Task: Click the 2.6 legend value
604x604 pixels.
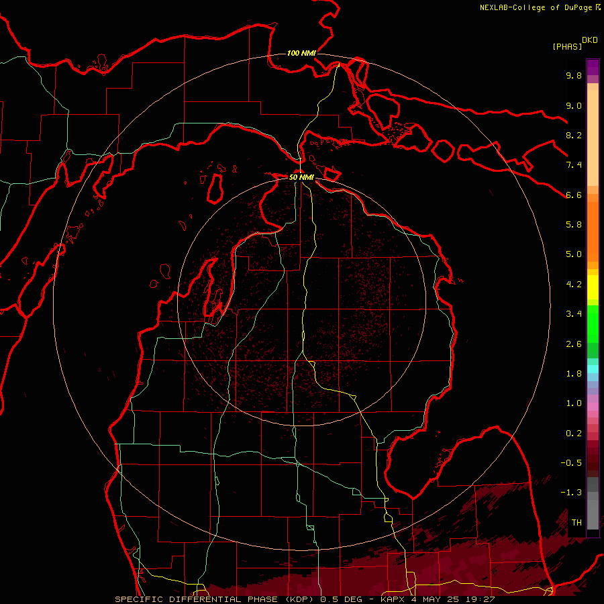Action: coord(574,344)
